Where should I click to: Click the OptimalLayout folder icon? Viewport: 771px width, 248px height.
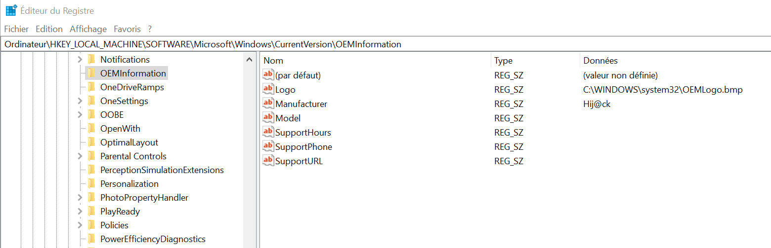point(91,142)
